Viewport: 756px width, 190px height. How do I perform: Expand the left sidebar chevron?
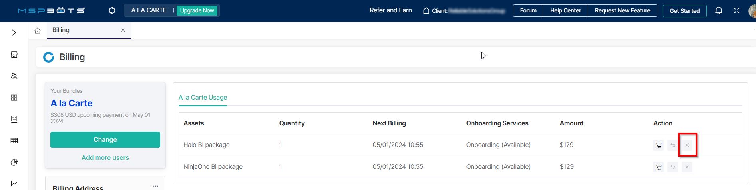14,33
